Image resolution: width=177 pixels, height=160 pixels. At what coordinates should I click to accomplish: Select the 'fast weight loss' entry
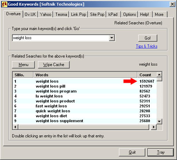(x=85, y=106)
